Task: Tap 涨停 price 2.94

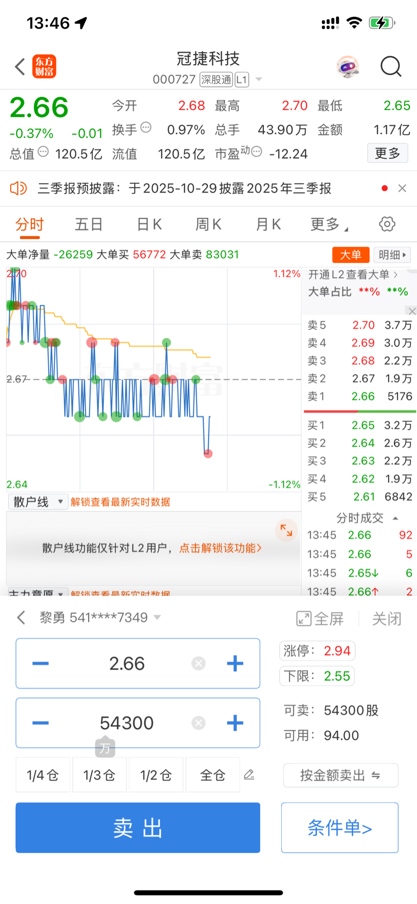Action: coord(317,651)
